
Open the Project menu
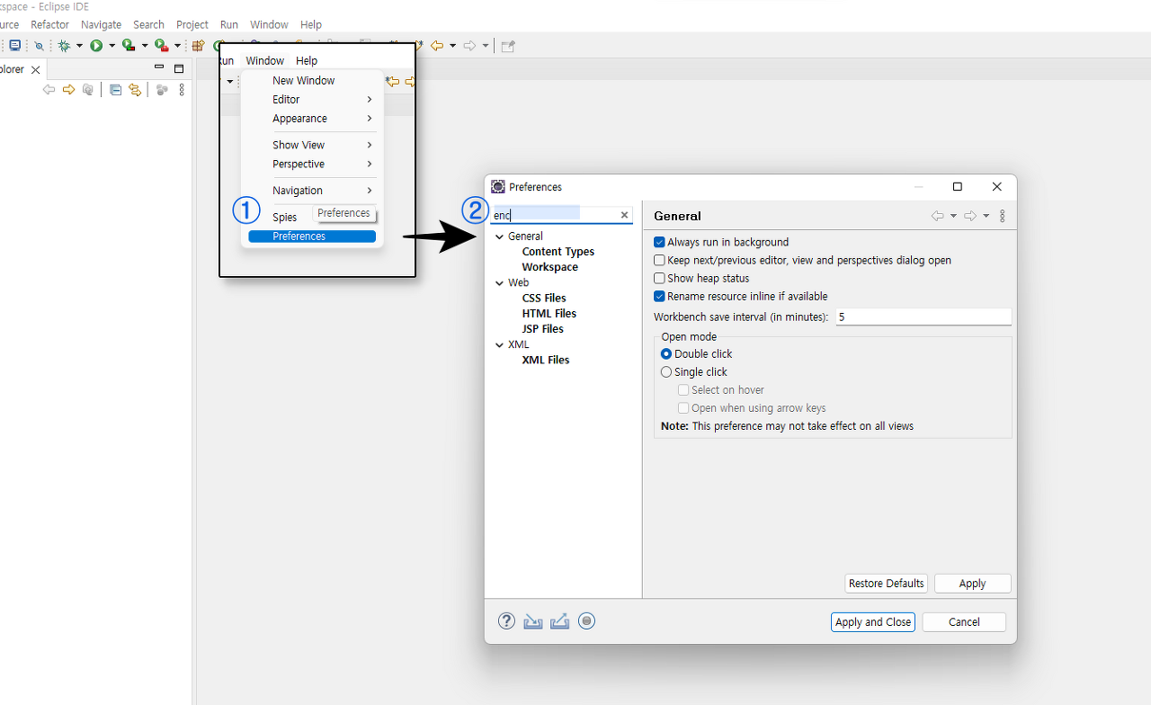pos(192,24)
